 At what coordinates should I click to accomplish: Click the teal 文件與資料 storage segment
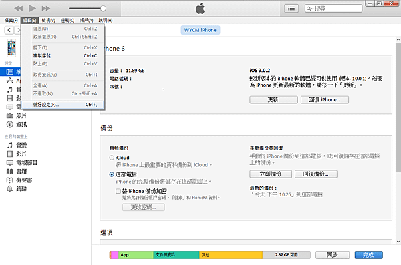176,255
